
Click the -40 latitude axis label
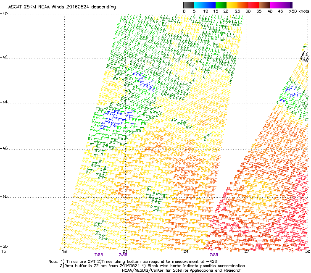tap(4, 14)
